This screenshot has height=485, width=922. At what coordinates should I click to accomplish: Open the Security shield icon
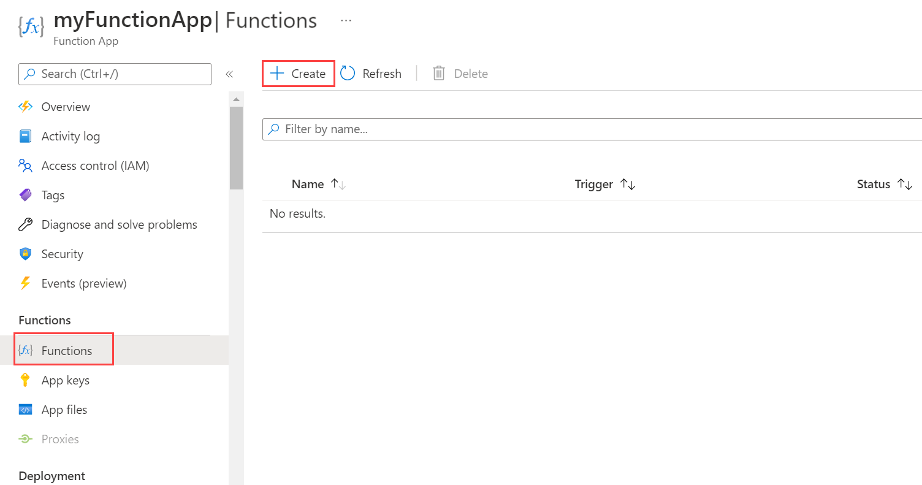tap(25, 254)
